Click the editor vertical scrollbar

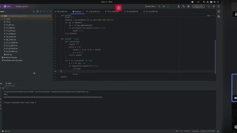click(215, 57)
